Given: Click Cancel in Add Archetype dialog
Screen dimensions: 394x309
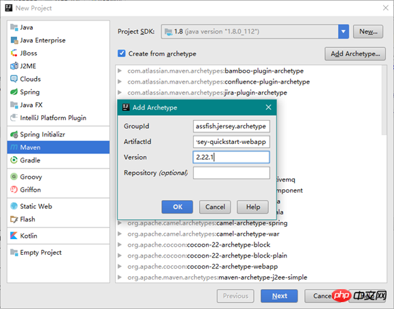Looking at the screenshot, I should 215,207.
